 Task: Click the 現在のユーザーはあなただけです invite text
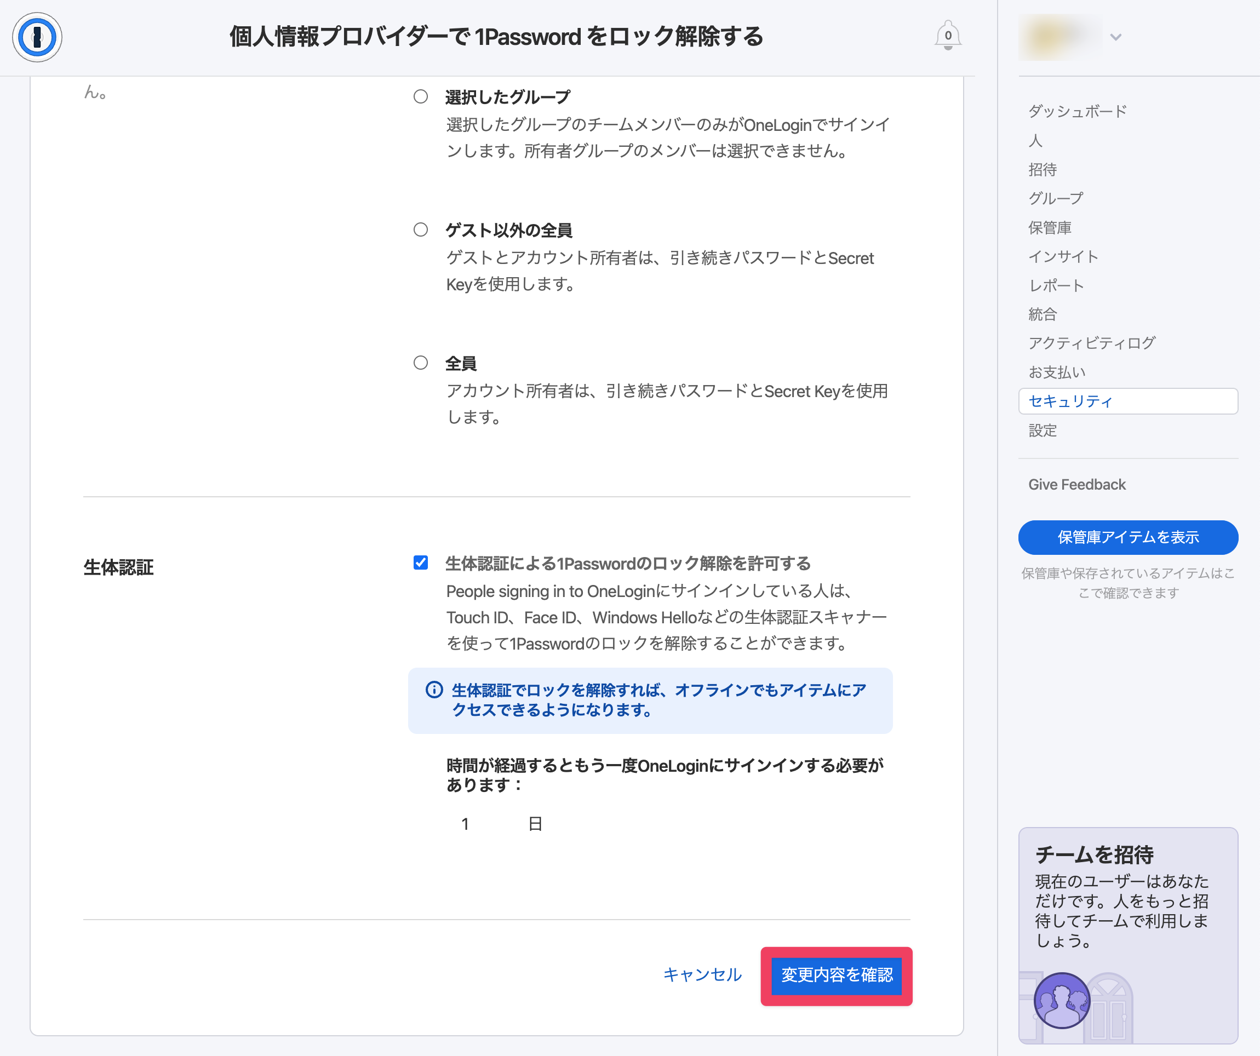pos(1122,911)
